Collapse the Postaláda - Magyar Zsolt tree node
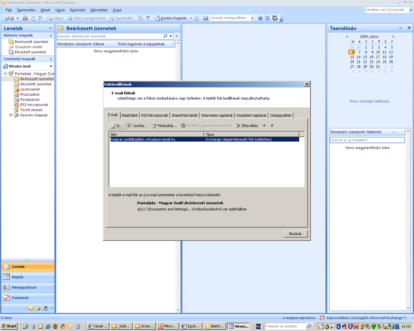The width and height of the screenshot is (414, 331). click(x=5, y=74)
